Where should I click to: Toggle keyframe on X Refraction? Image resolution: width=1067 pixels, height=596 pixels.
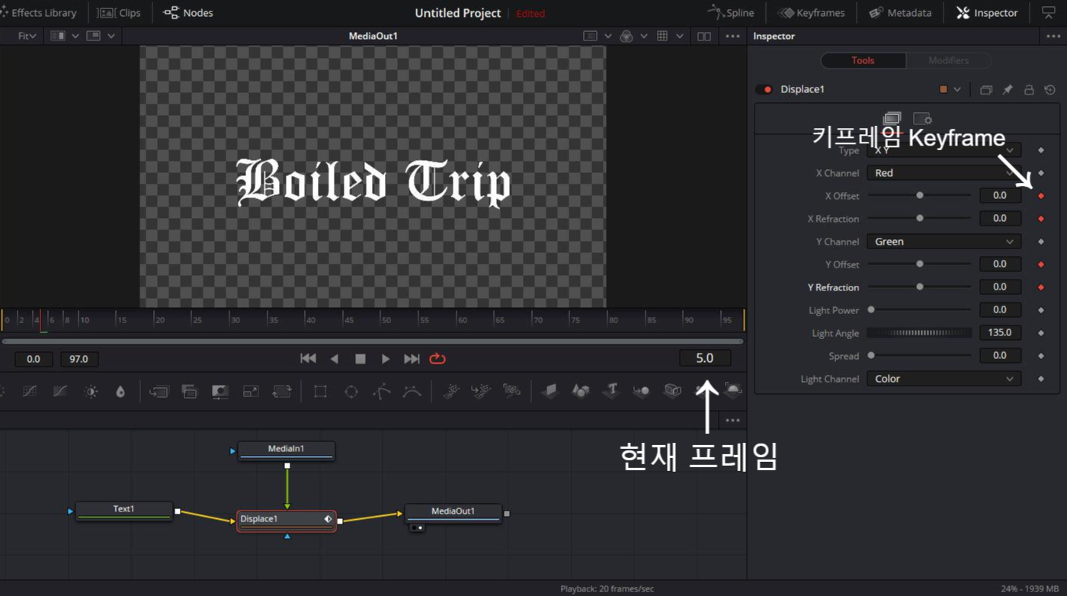1041,219
